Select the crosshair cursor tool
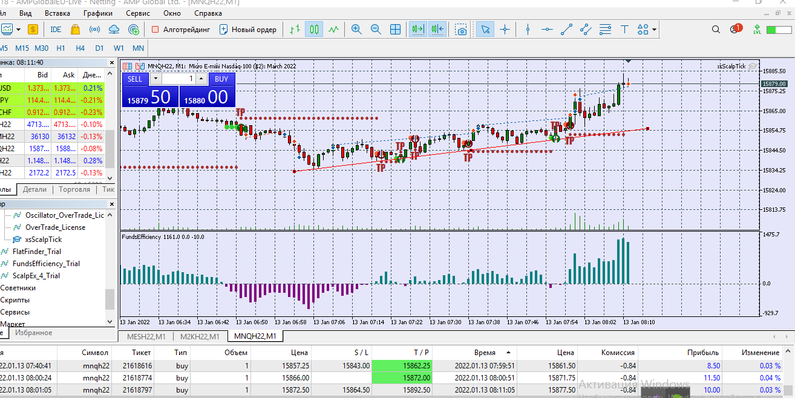Screen dimensions: 795x398 click(x=505, y=29)
